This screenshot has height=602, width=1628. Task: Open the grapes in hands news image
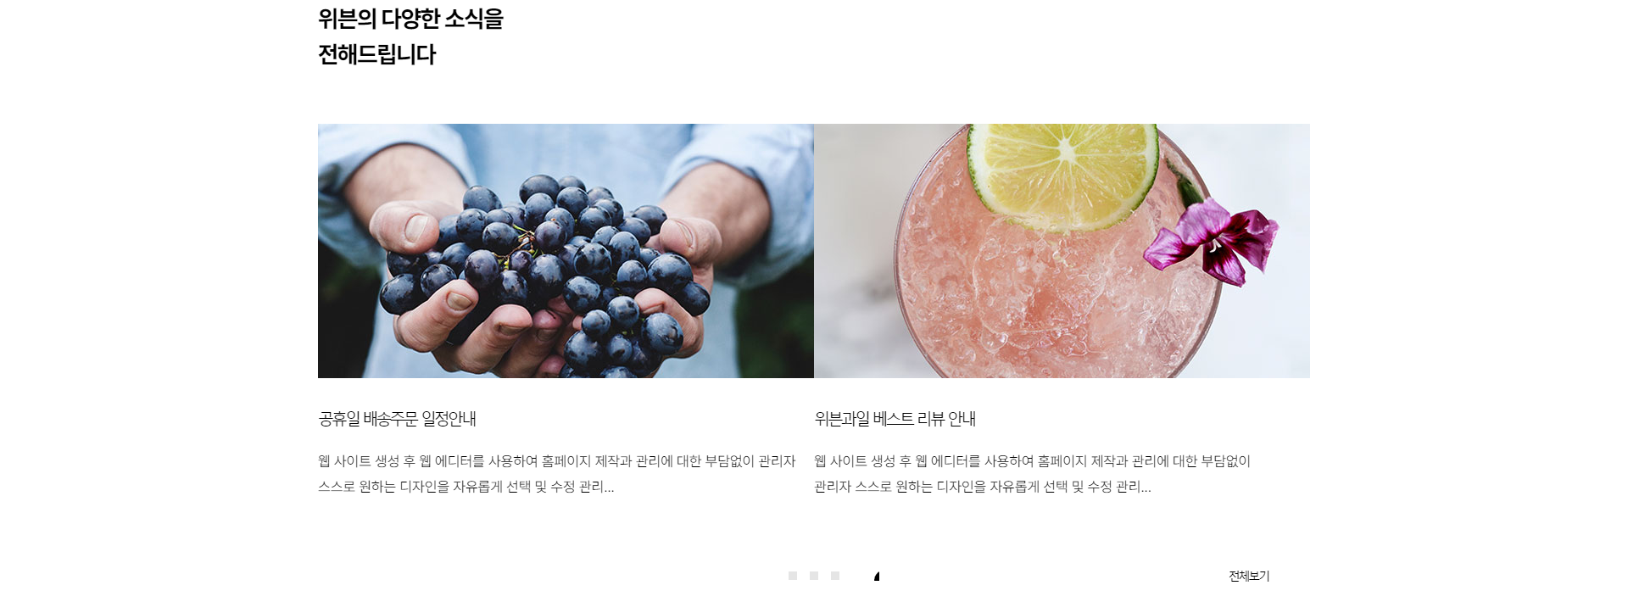[x=566, y=251]
